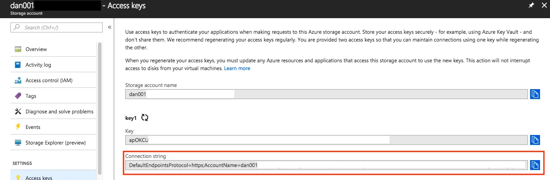Image resolution: width=550 pixels, height=180 pixels.
Task: Click the search magnifier icon
Action: pyautogui.click(x=17, y=27)
